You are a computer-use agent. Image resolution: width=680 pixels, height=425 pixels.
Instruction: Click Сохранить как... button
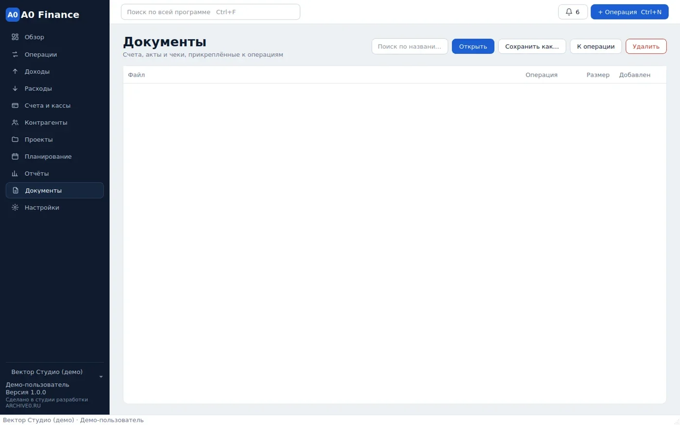pos(532,47)
